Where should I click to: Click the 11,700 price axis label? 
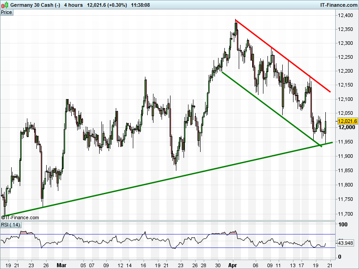point(346,214)
